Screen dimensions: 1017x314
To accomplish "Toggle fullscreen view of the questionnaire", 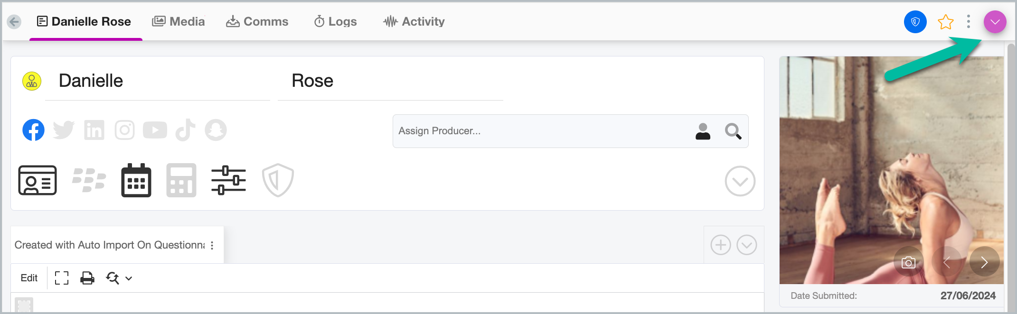I will 62,278.
